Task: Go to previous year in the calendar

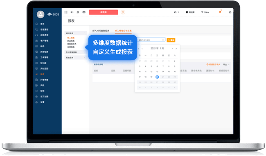Action: tap(138, 49)
